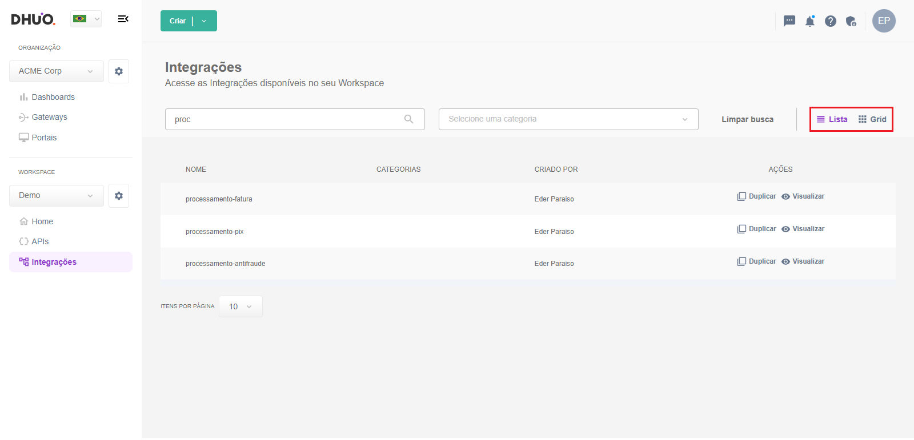Open the chat messages icon
This screenshot has height=440, width=914.
(789, 21)
